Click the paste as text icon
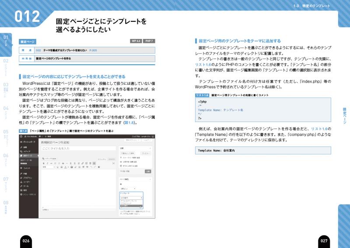 coord(72,167)
